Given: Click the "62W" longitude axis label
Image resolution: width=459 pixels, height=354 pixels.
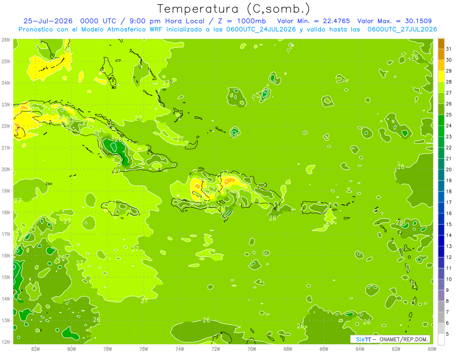Looking at the screenshot, I should pyautogui.click(x=396, y=349).
